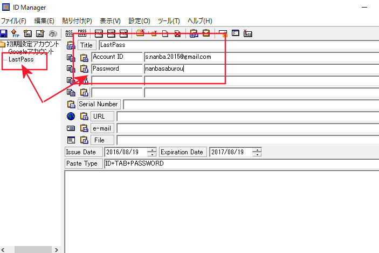
Task: Click the Title field containing LastPass
Action: click(x=239, y=45)
